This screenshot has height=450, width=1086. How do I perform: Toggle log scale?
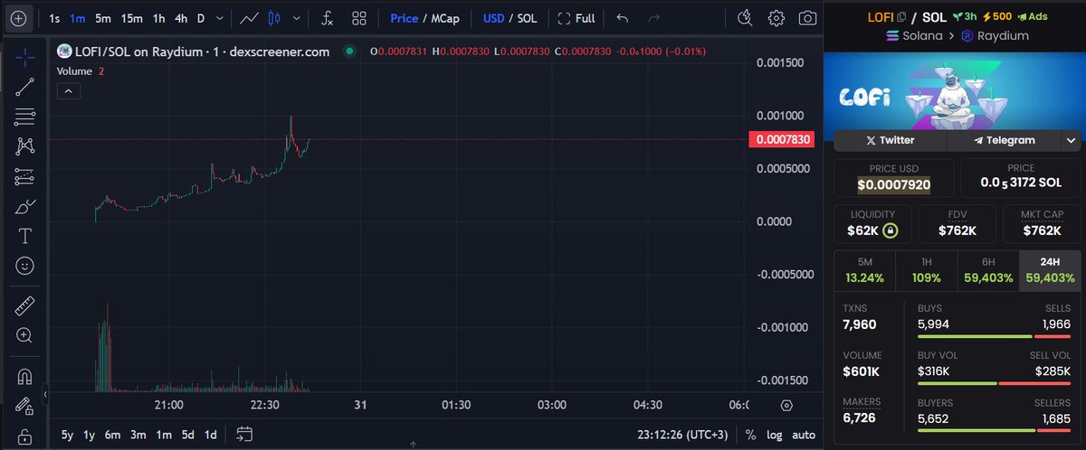775,435
